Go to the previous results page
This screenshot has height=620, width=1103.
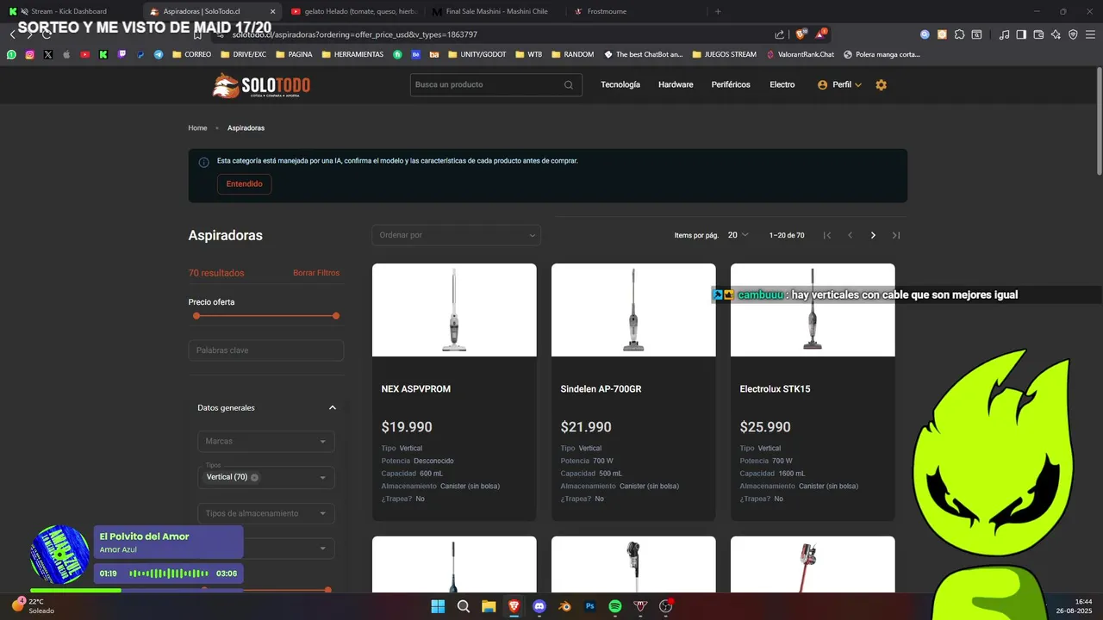[x=851, y=235]
